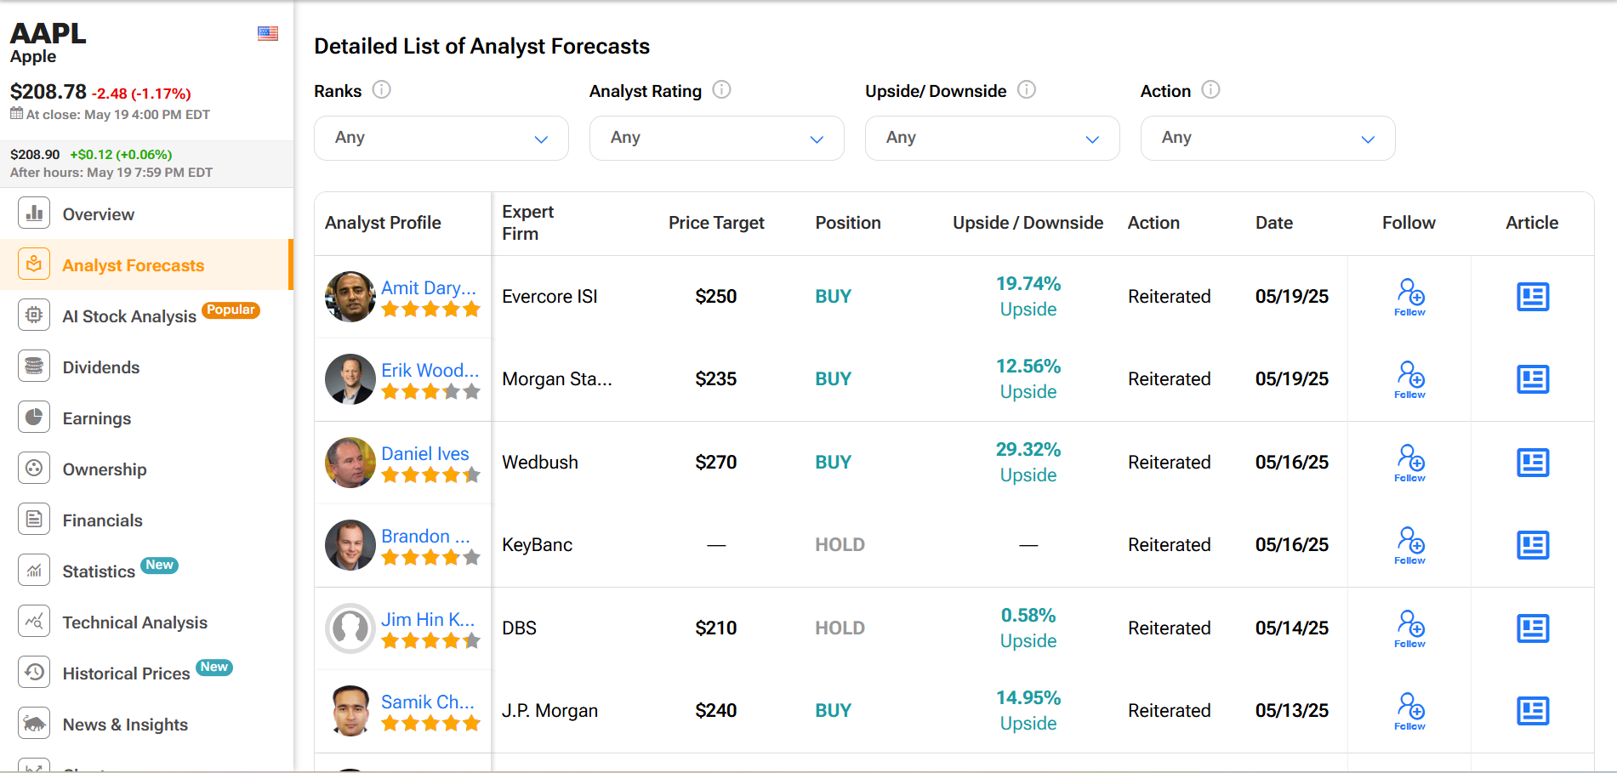Click the Ownership circle icon
Image resolution: width=1617 pixels, height=773 pixels.
click(34, 469)
